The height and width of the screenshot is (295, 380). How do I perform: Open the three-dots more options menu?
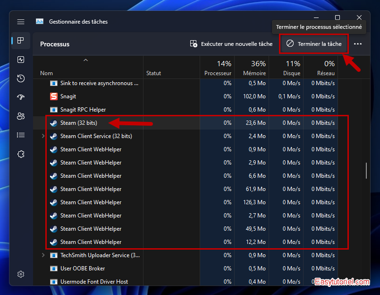click(x=358, y=44)
